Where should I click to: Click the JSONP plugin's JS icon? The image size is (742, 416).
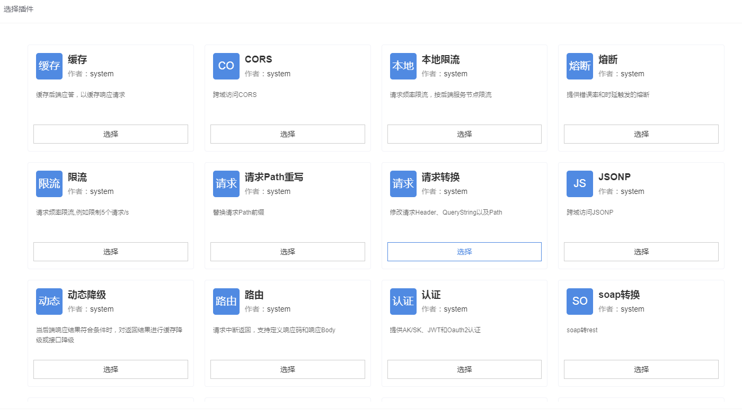pos(580,184)
